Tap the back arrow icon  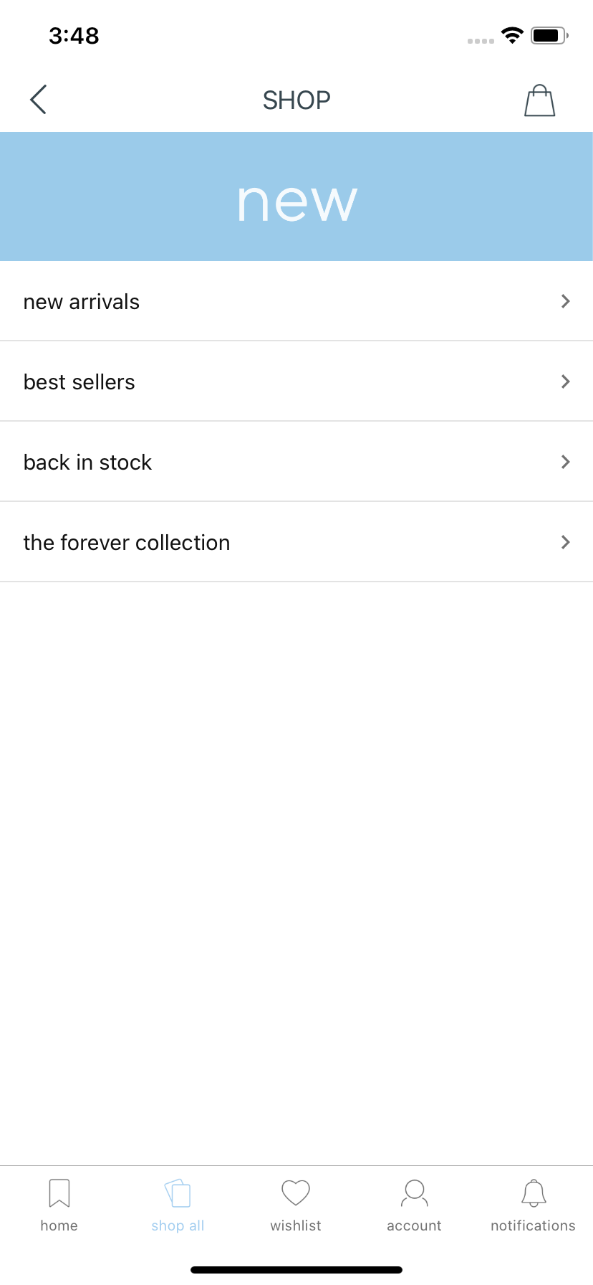(x=39, y=100)
